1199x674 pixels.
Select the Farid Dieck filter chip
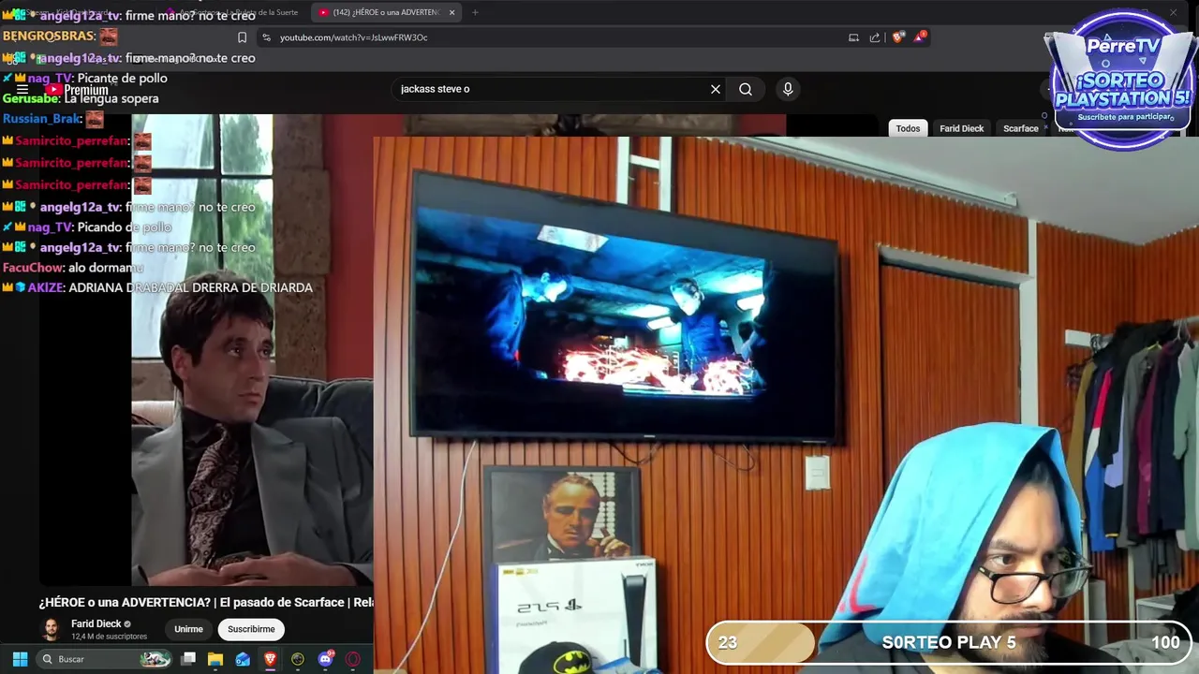(962, 128)
